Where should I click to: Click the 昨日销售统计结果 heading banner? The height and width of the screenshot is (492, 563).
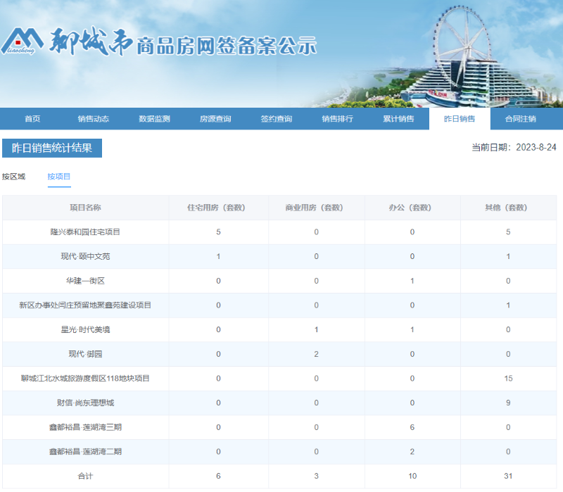(52, 148)
